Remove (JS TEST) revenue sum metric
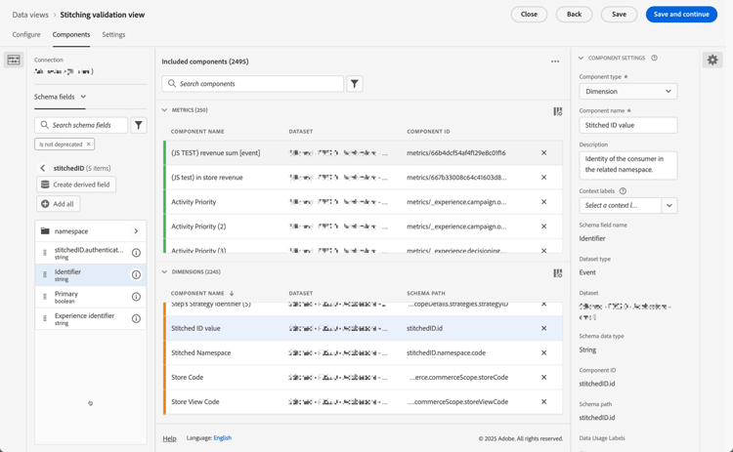Viewport: 733px width, 452px height. 543,152
